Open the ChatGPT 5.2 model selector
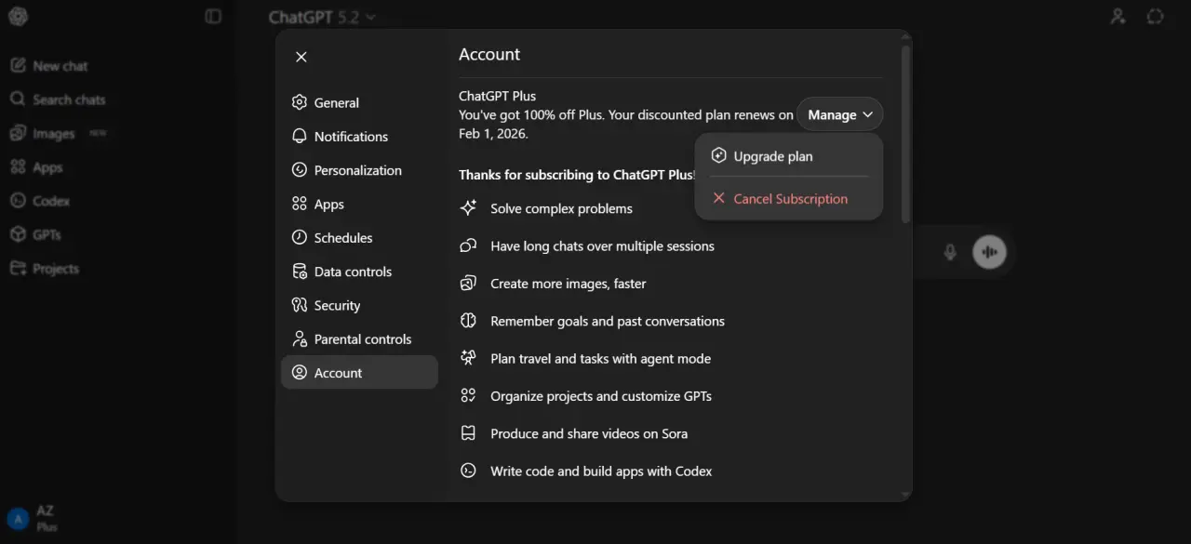 [x=322, y=17]
